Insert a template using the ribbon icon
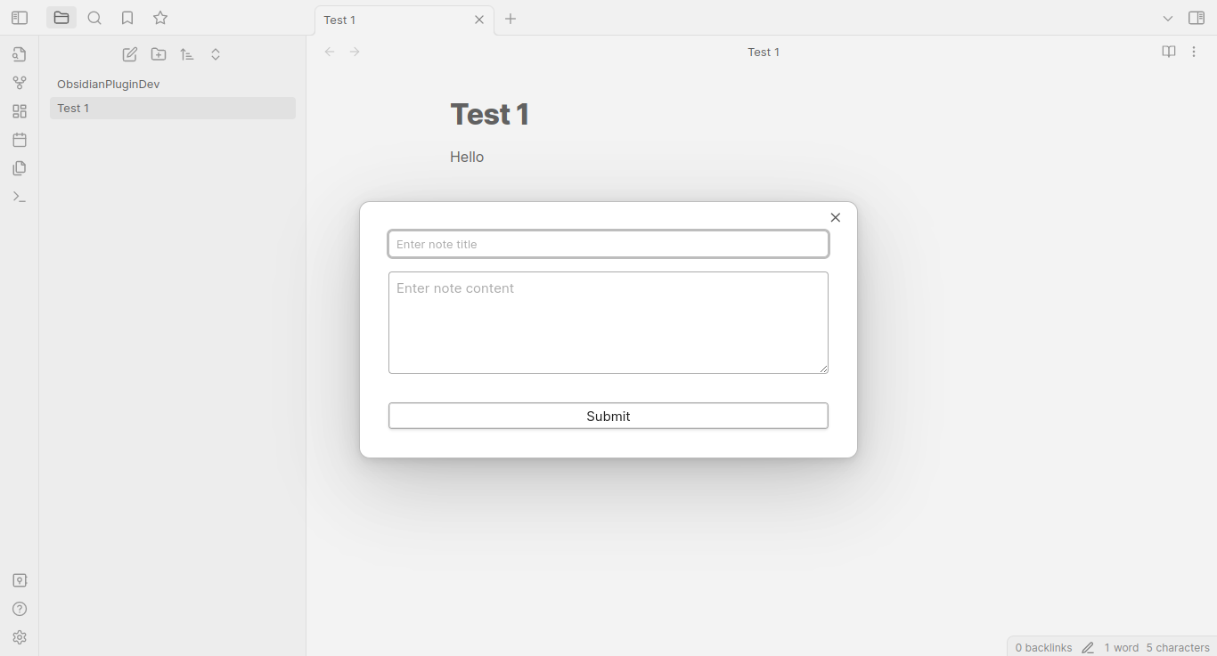The image size is (1217, 656). coord(20,168)
